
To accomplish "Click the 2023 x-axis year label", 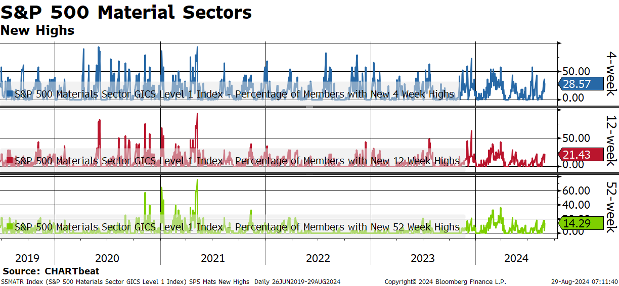I will [423, 259].
